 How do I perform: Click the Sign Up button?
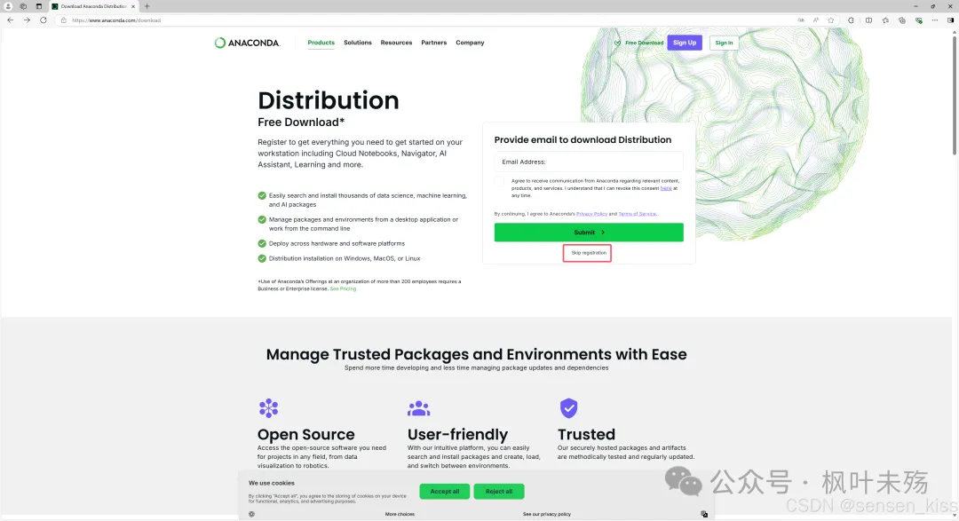coord(685,43)
